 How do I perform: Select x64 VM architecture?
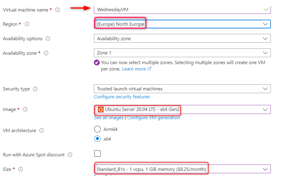pos(97,139)
